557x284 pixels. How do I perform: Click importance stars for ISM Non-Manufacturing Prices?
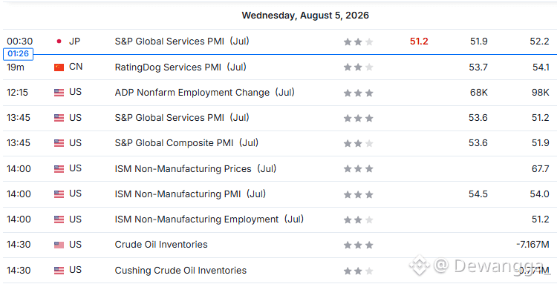pyautogui.click(x=358, y=169)
